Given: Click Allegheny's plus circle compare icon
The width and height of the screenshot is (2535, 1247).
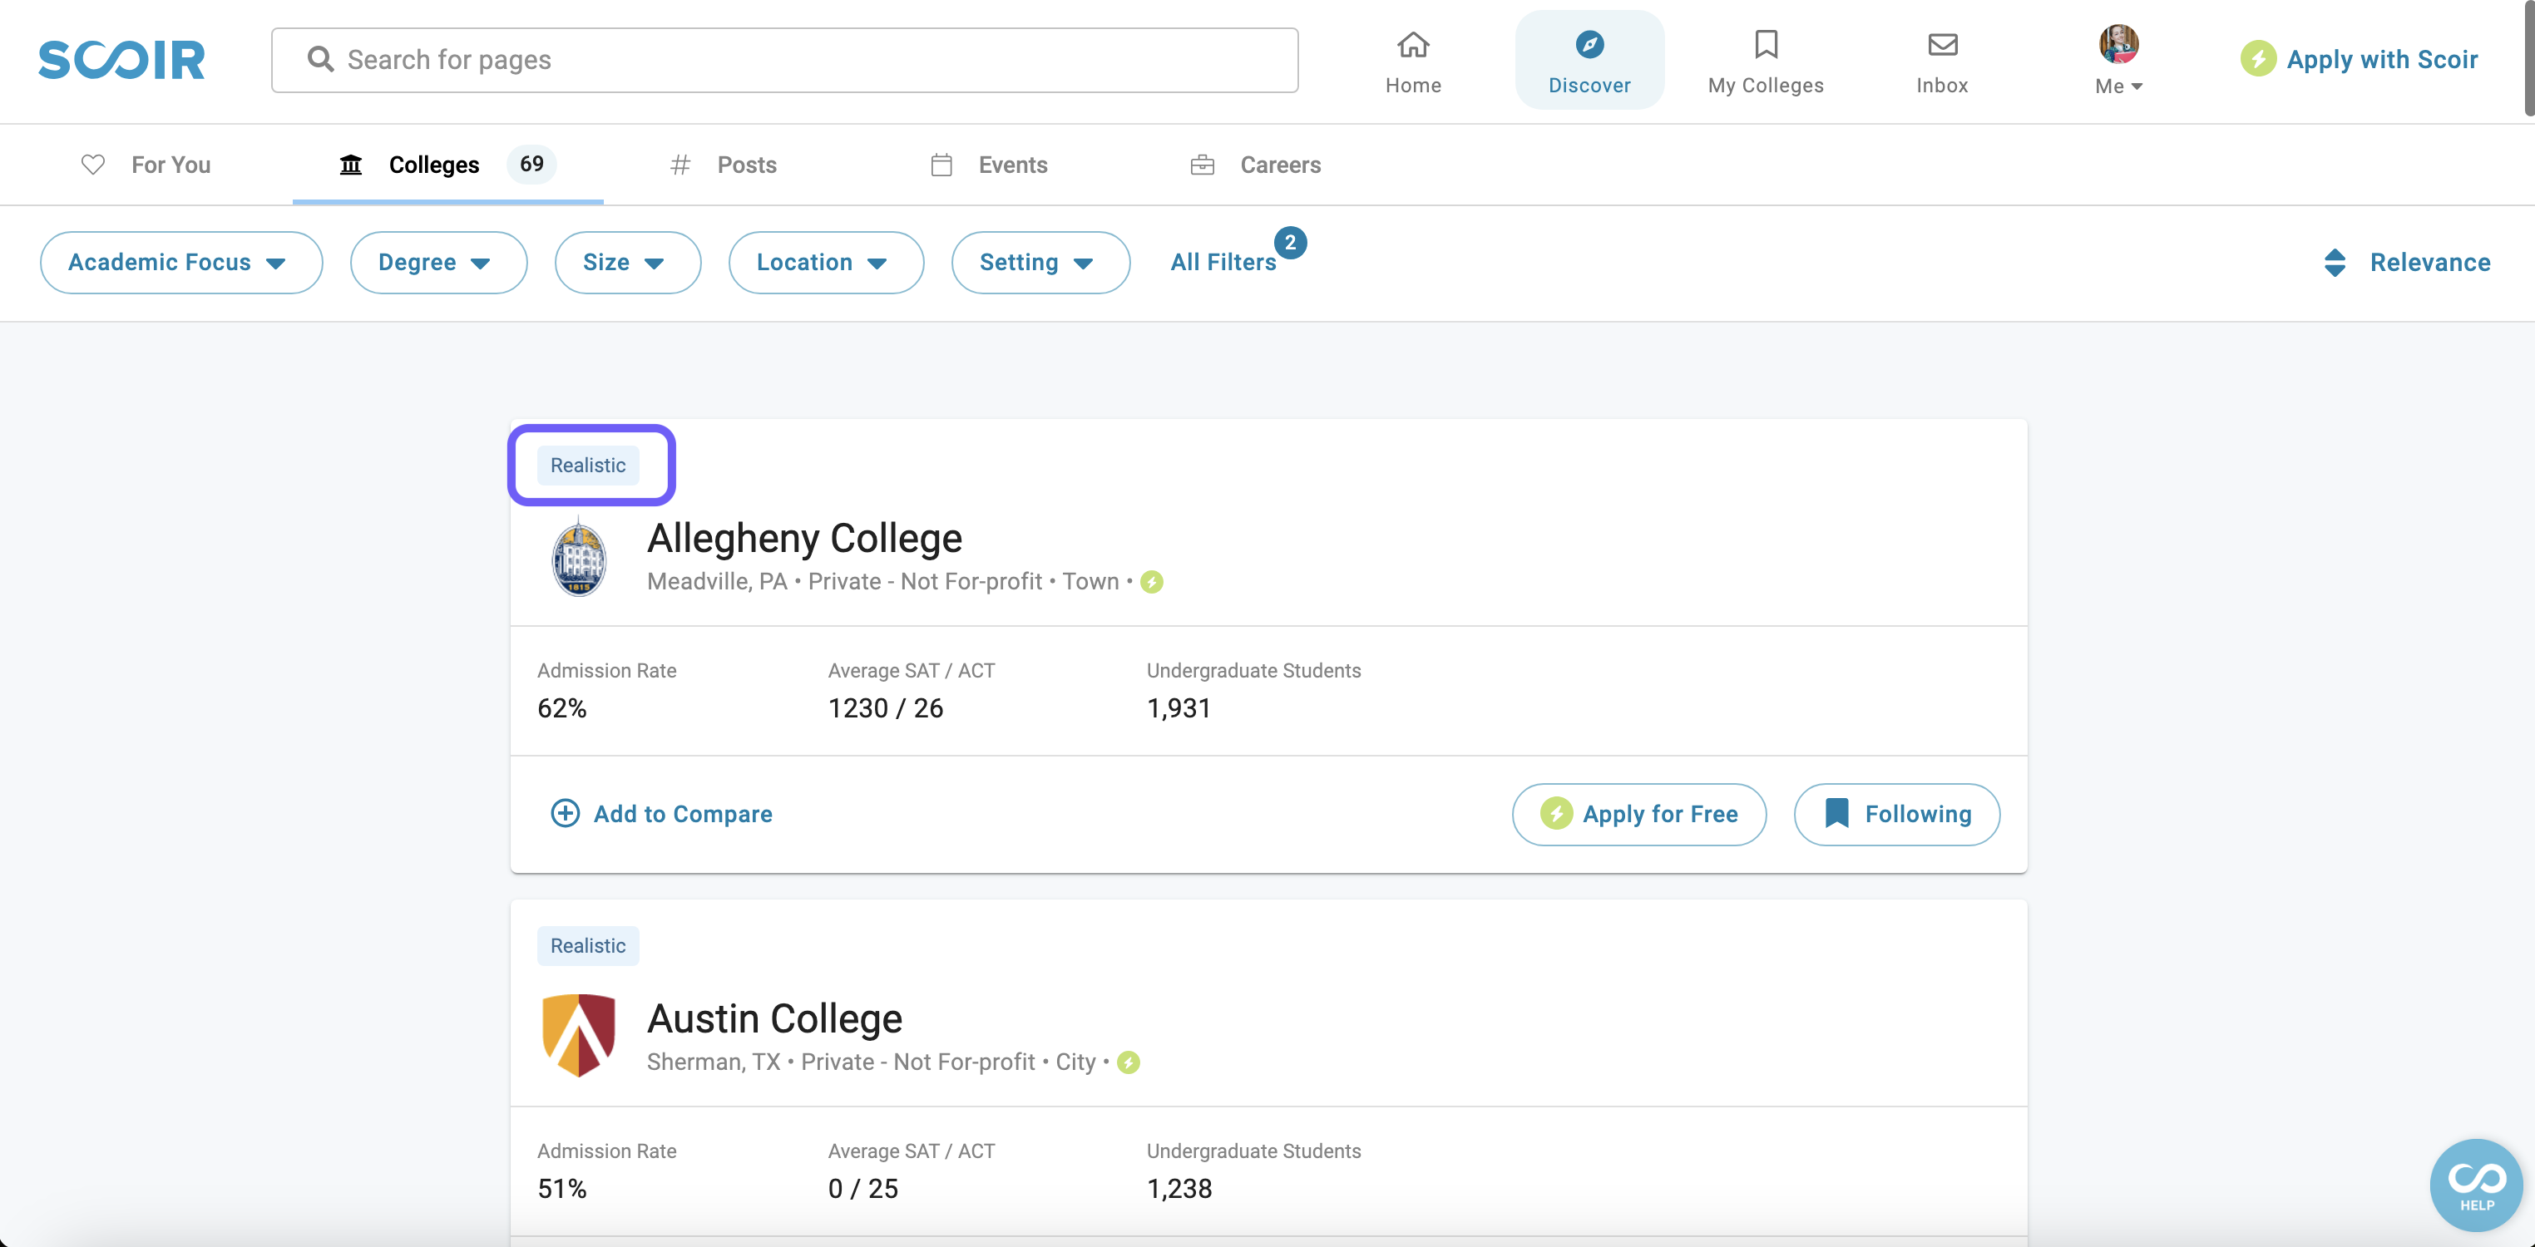Looking at the screenshot, I should pos(564,813).
